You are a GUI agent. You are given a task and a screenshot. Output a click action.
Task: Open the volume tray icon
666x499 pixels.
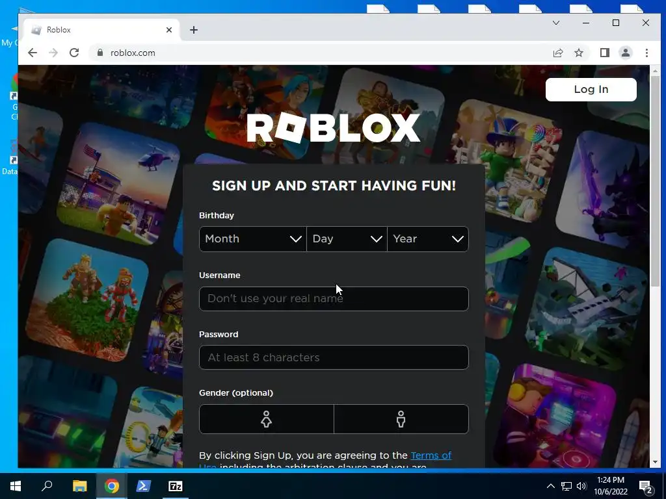581,486
